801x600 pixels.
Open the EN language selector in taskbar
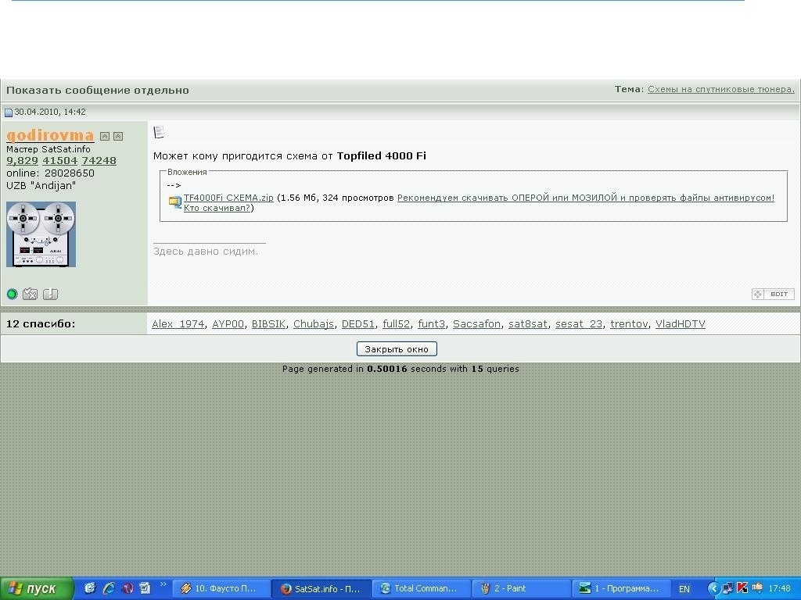[684, 588]
